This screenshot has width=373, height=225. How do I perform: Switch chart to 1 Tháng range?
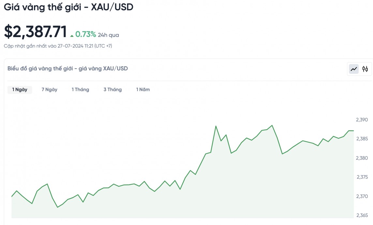pos(80,89)
